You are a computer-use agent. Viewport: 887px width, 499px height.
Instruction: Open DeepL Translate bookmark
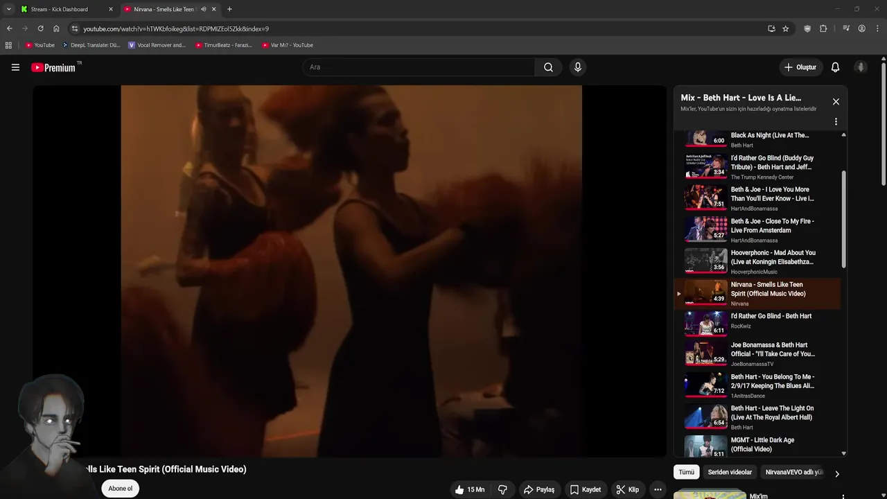pyautogui.click(x=91, y=45)
